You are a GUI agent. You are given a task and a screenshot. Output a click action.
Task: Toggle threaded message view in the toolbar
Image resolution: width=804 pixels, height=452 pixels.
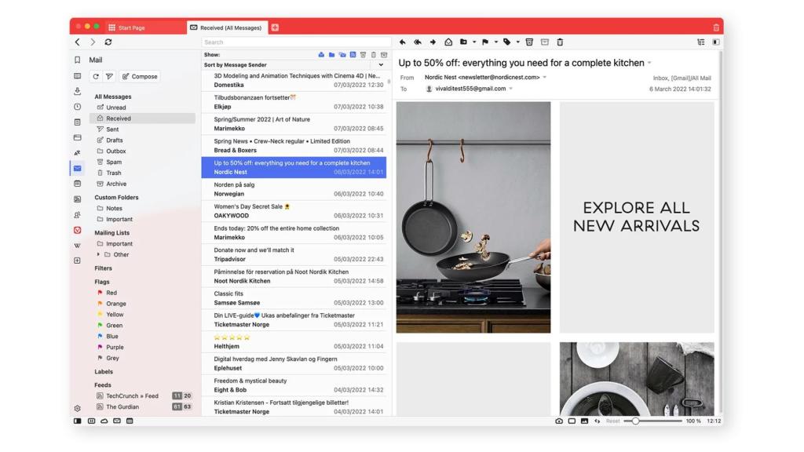pos(701,41)
